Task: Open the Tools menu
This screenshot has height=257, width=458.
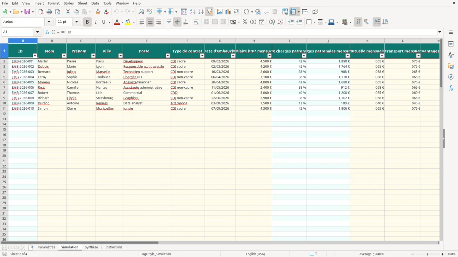Action: (x=107, y=3)
